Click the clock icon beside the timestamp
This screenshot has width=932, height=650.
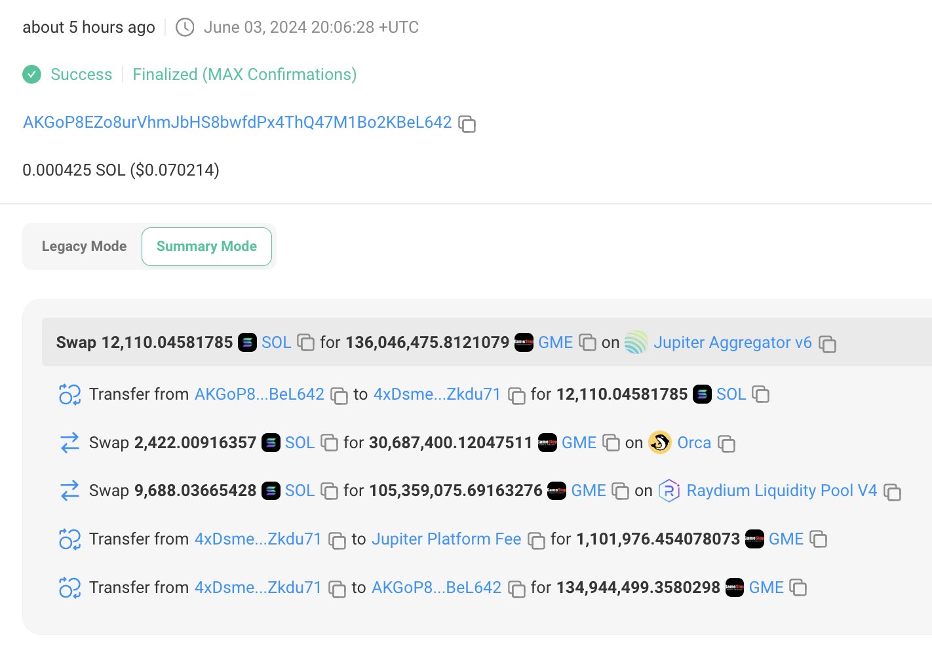(185, 28)
